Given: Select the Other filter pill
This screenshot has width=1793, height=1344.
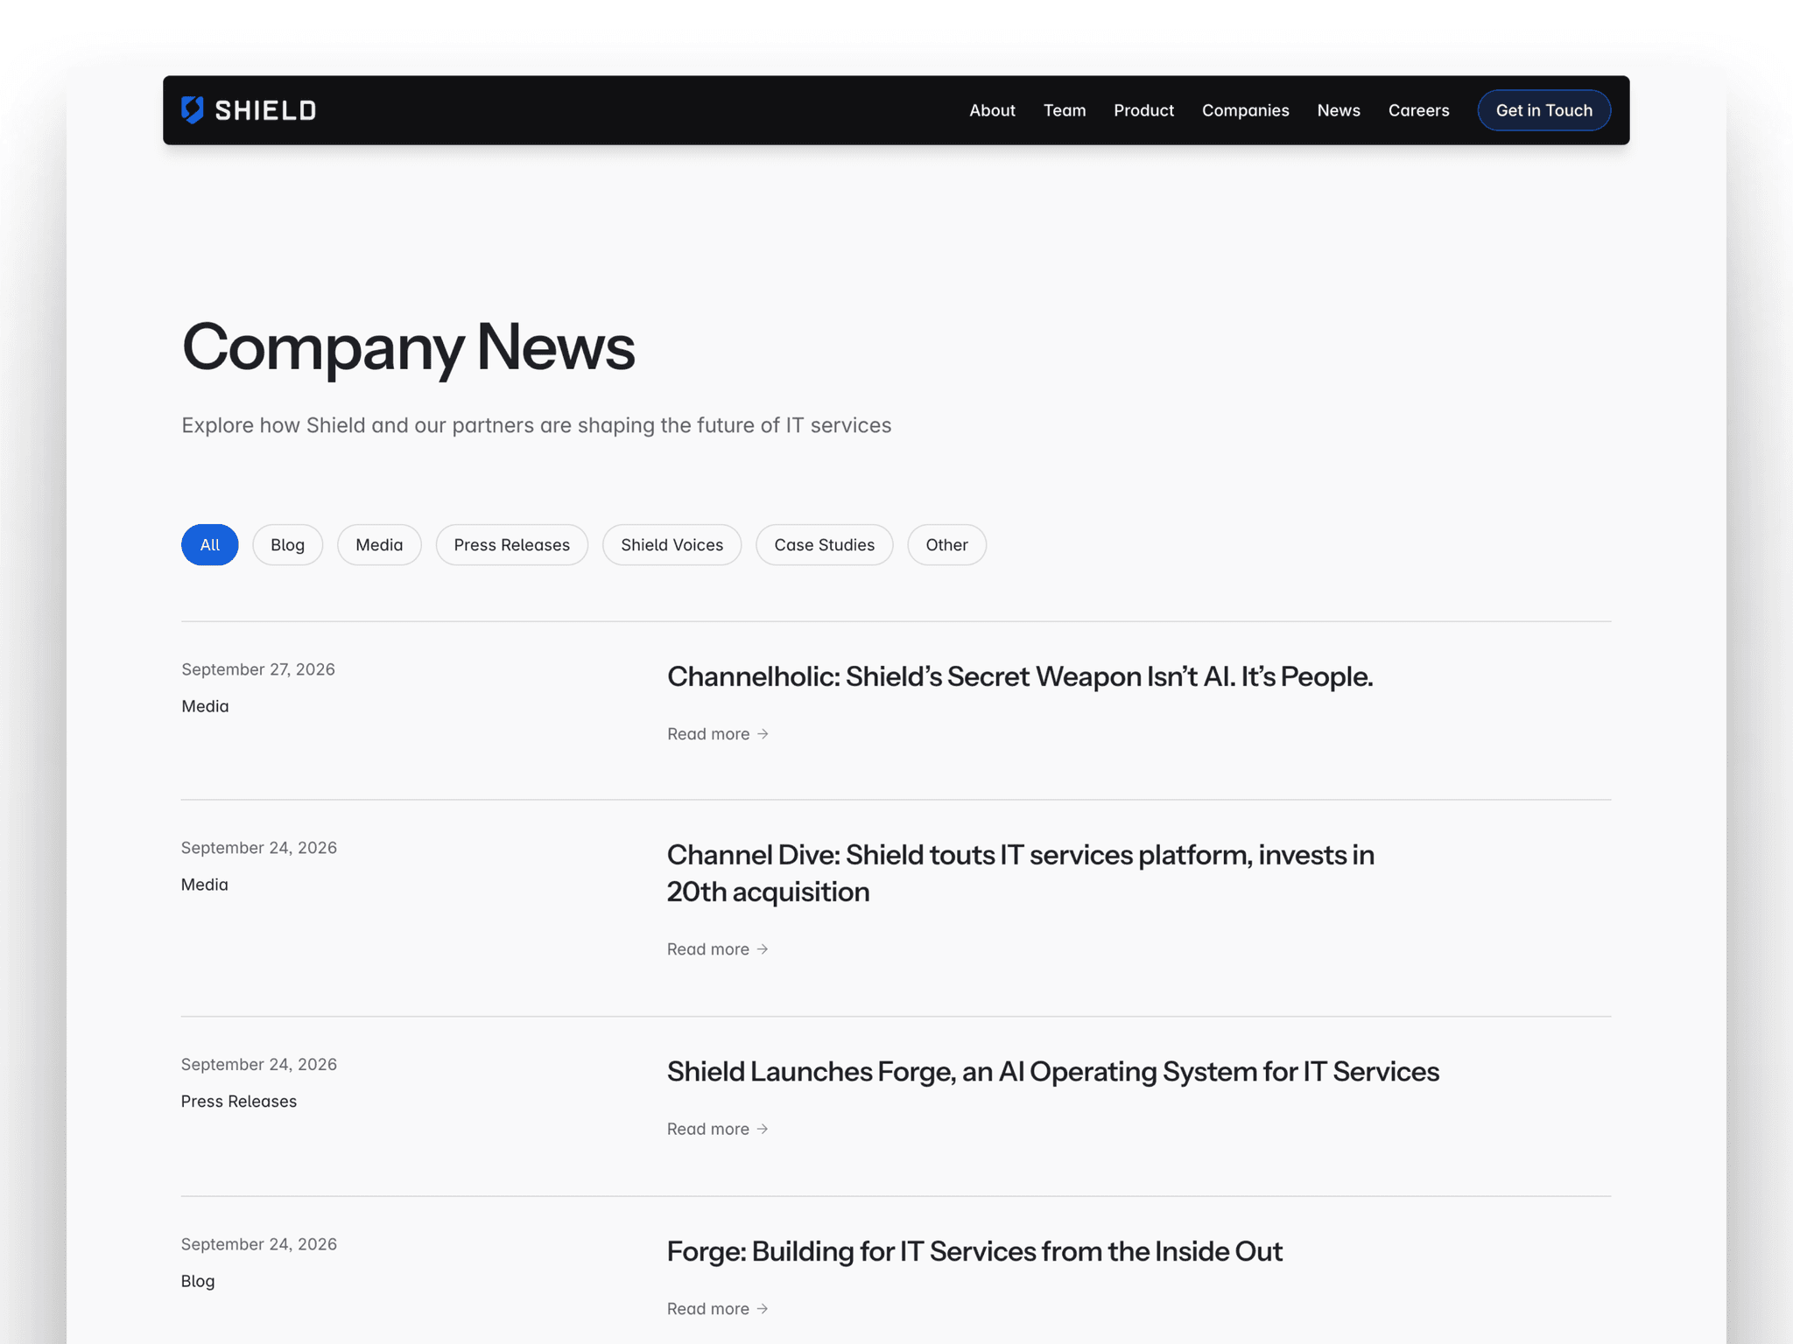Looking at the screenshot, I should [946, 544].
